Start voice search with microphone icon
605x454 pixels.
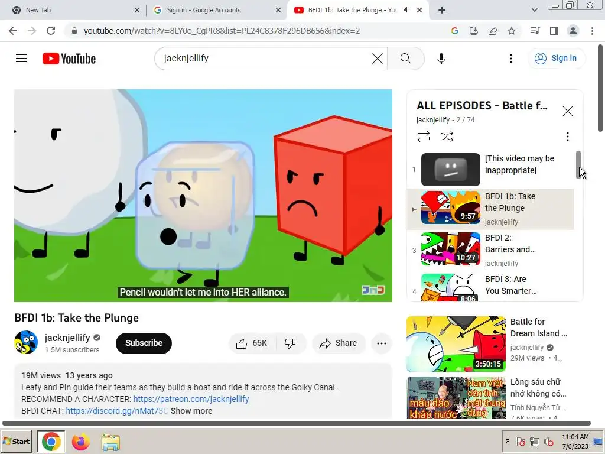tap(441, 59)
